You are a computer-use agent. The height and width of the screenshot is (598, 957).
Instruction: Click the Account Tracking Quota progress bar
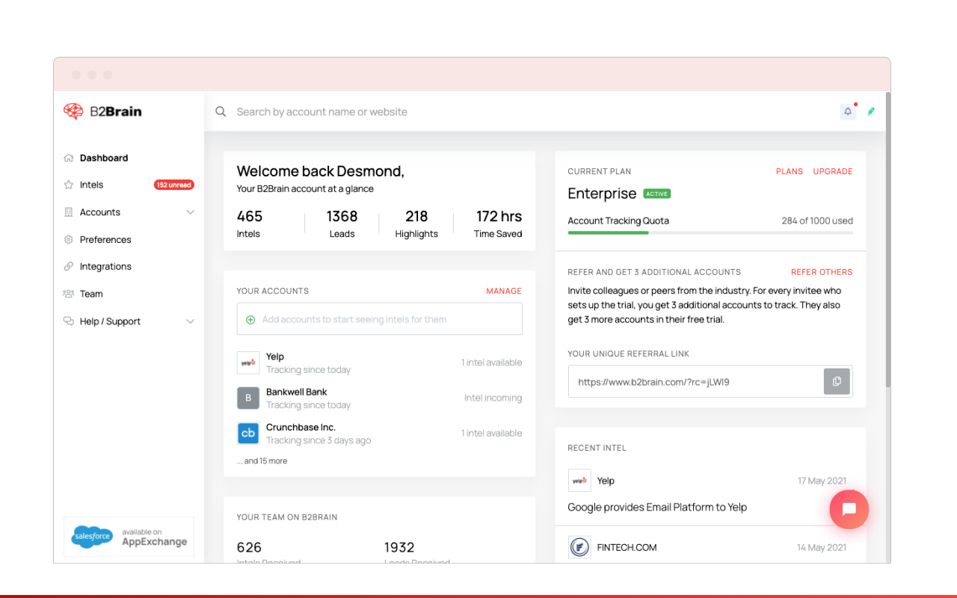click(x=710, y=233)
